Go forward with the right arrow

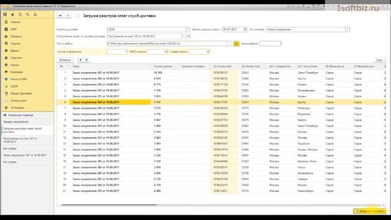pyautogui.click(x=68, y=16)
